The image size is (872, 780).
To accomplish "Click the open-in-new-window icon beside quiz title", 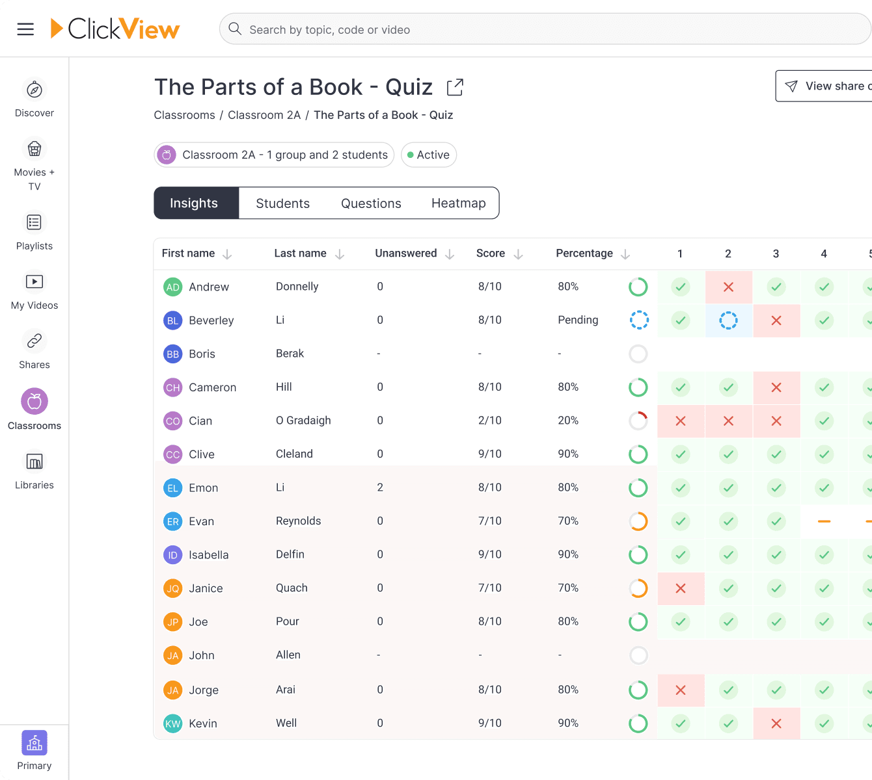I will click(455, 87).
